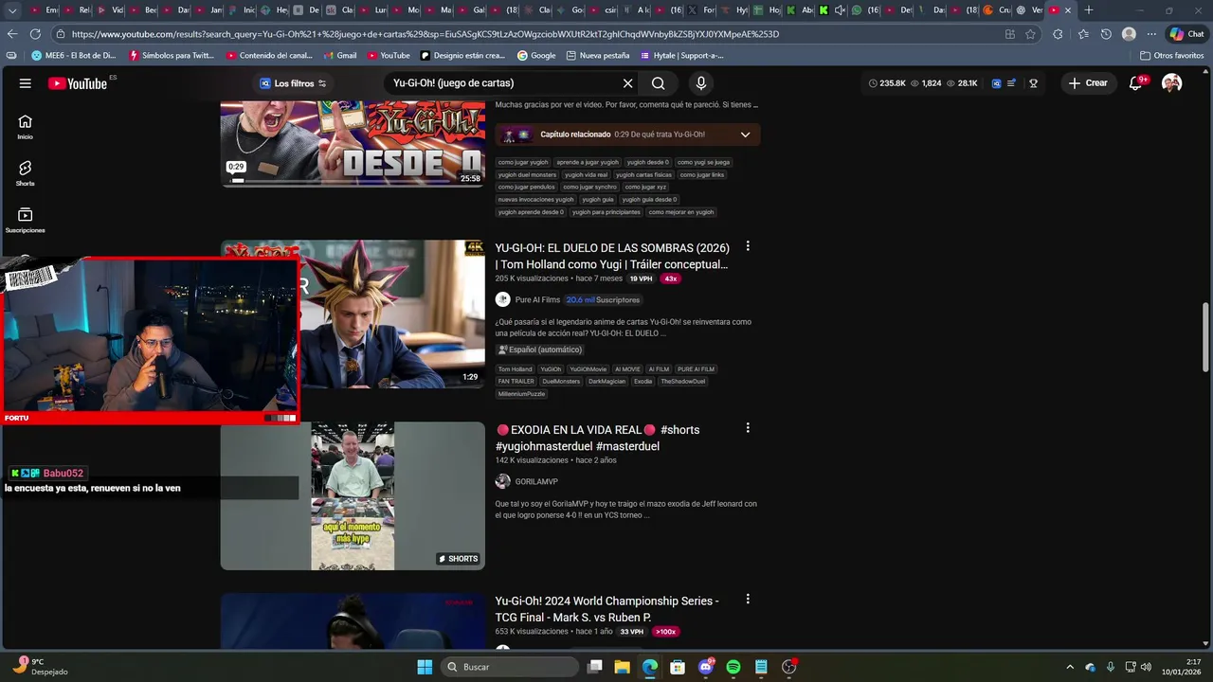
Task: Open a new browser tab with plus
Action: tap(1089, 9)
